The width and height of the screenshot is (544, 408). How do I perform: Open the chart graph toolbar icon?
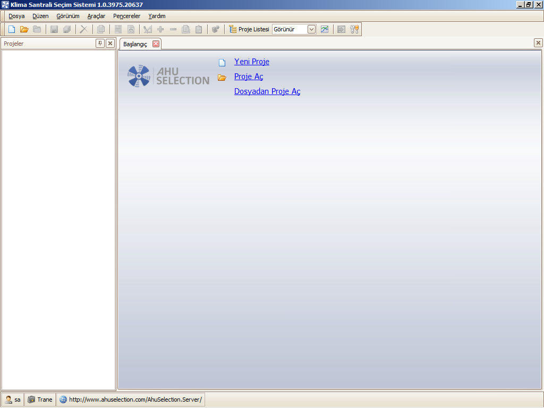click(325, 30)
